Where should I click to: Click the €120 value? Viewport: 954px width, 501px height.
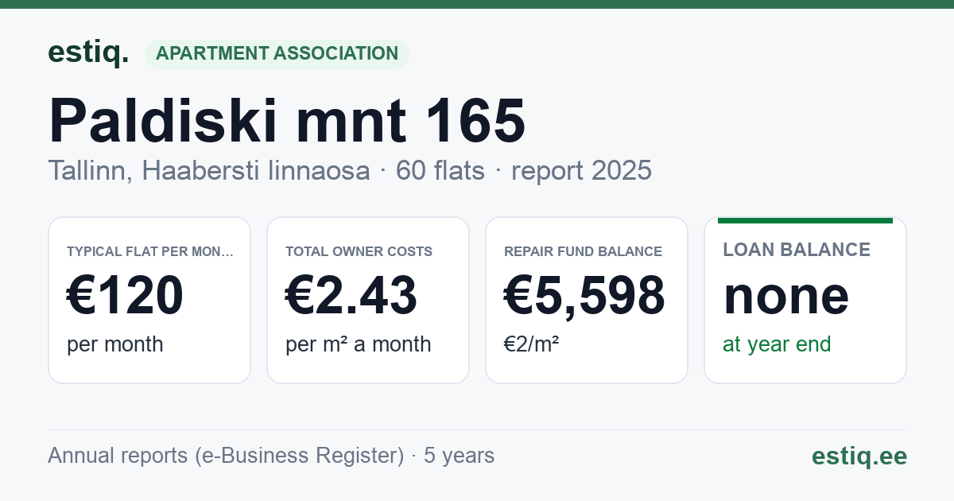point(126,295)
